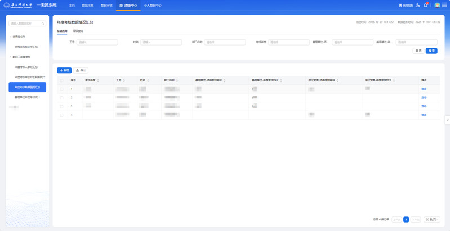Screen dimensions: 450x231
Task: Toggle the select-all checkbox in table header
Action: tap(61, 80)
